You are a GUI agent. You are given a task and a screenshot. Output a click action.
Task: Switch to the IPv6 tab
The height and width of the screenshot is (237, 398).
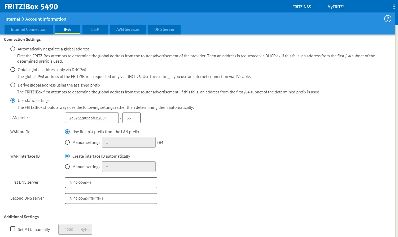point(68,29)
